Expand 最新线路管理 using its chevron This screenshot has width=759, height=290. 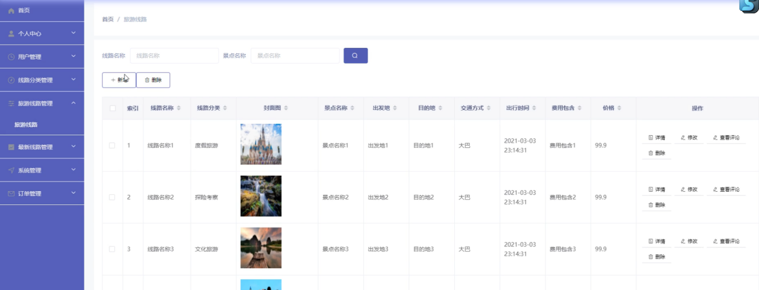73,147
